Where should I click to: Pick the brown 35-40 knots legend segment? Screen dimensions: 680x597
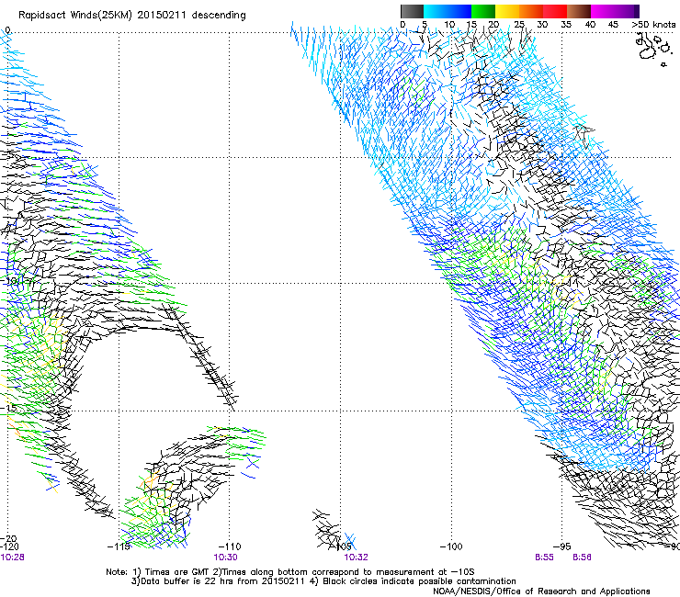coord(579,11)
